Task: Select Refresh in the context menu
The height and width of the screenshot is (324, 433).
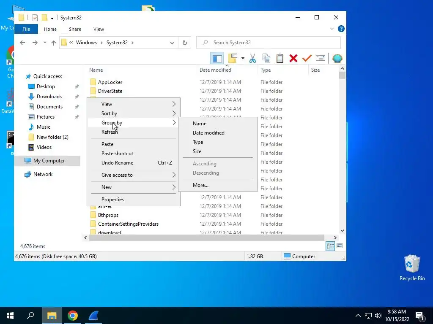Action: point(134,132)
